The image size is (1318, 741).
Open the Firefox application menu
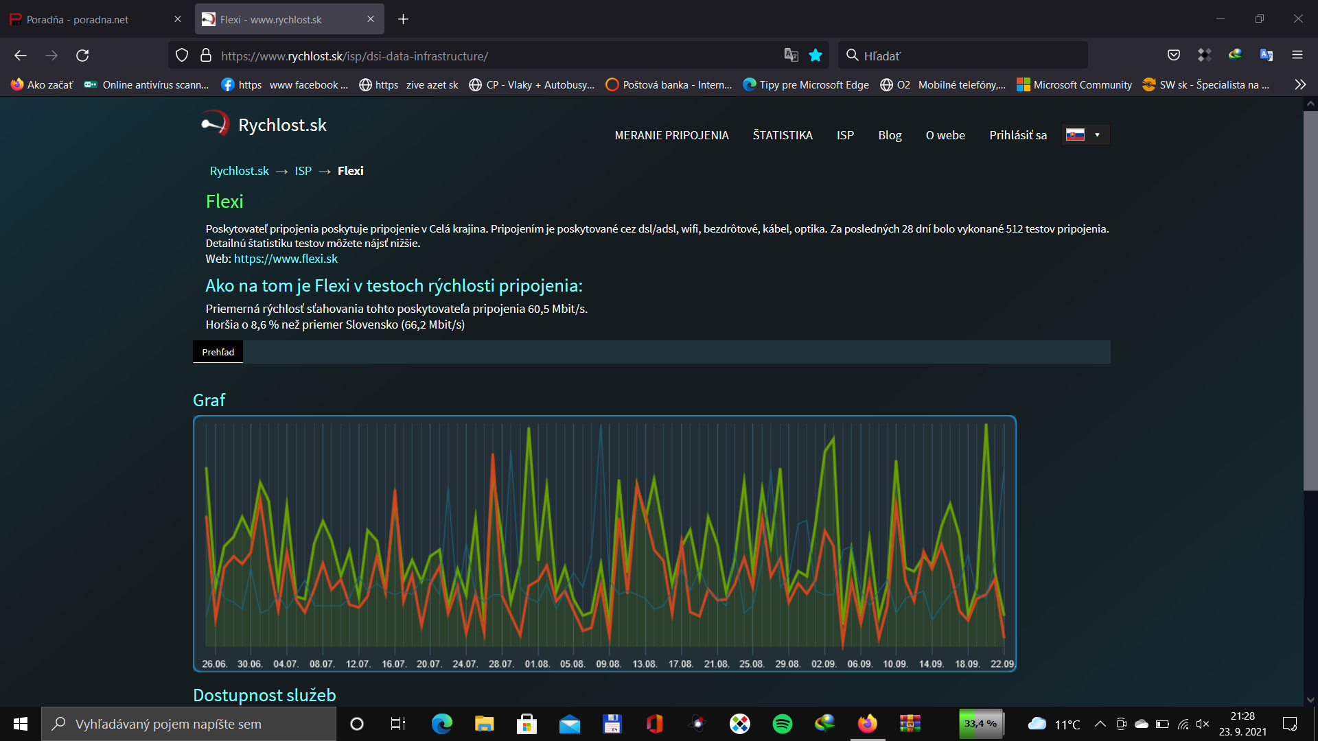tap(1297, 56)
